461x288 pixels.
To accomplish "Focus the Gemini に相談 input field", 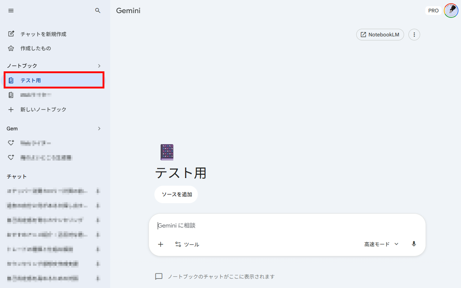I will pyautogui.click(x=287, y=226).
